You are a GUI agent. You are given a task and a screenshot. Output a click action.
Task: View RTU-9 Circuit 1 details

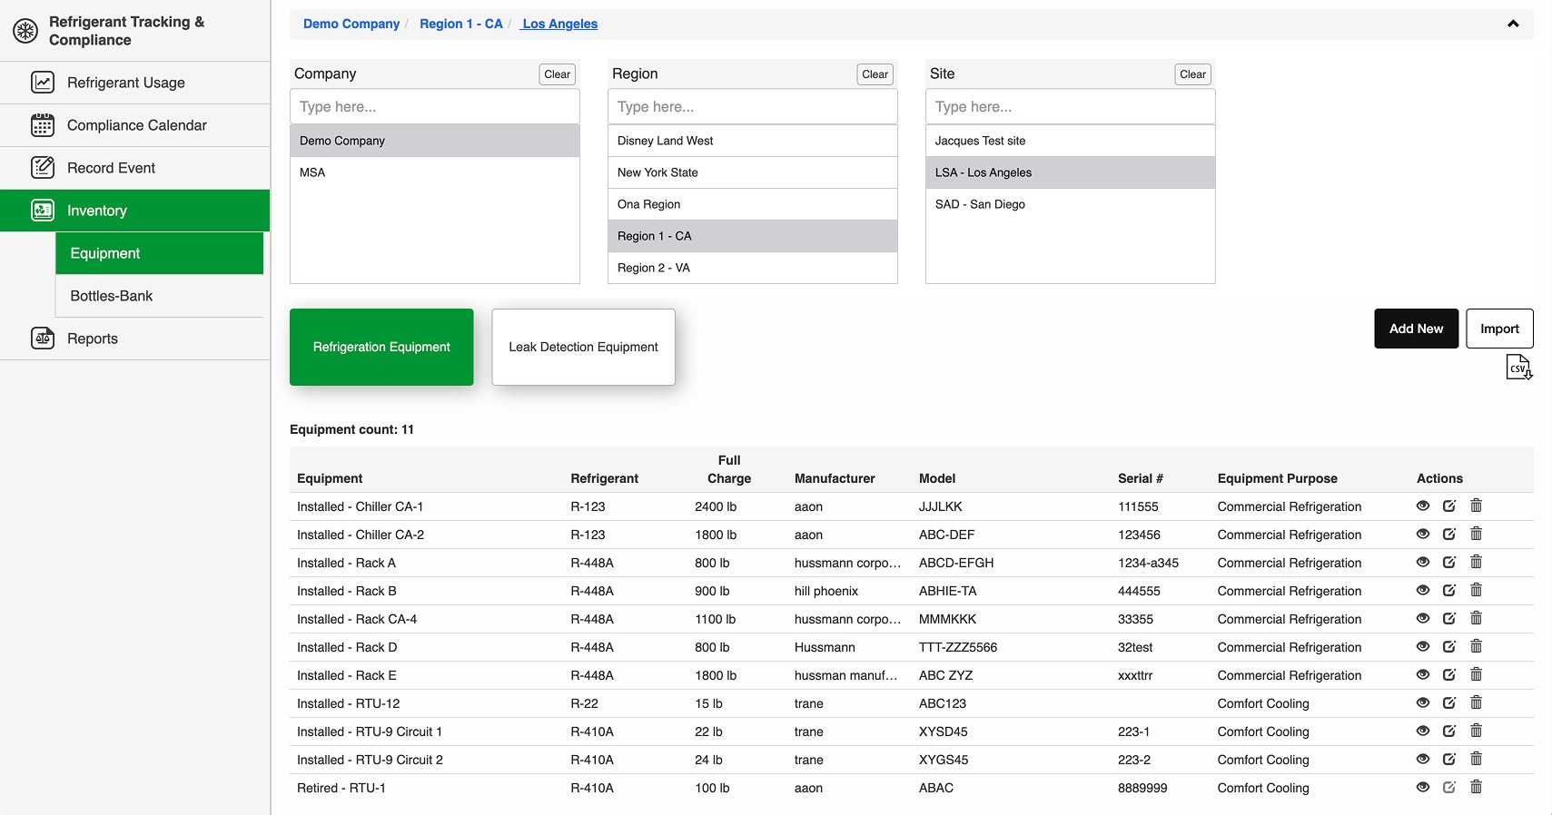click(x=1423, y=731)
